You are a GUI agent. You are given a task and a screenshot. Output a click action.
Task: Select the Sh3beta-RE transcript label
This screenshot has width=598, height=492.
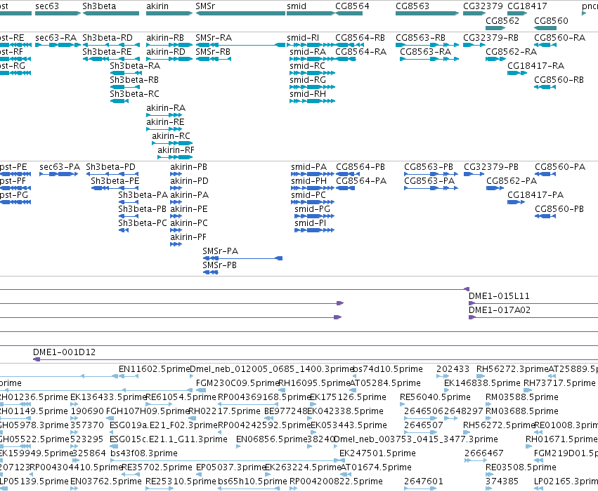tap(108, 52)
